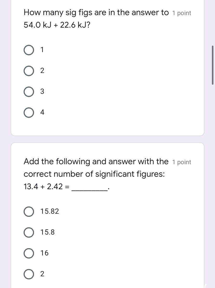The image size is (215, 288).
Task: Choose 15.82 as the addition answer
Action: coord(29,212)
